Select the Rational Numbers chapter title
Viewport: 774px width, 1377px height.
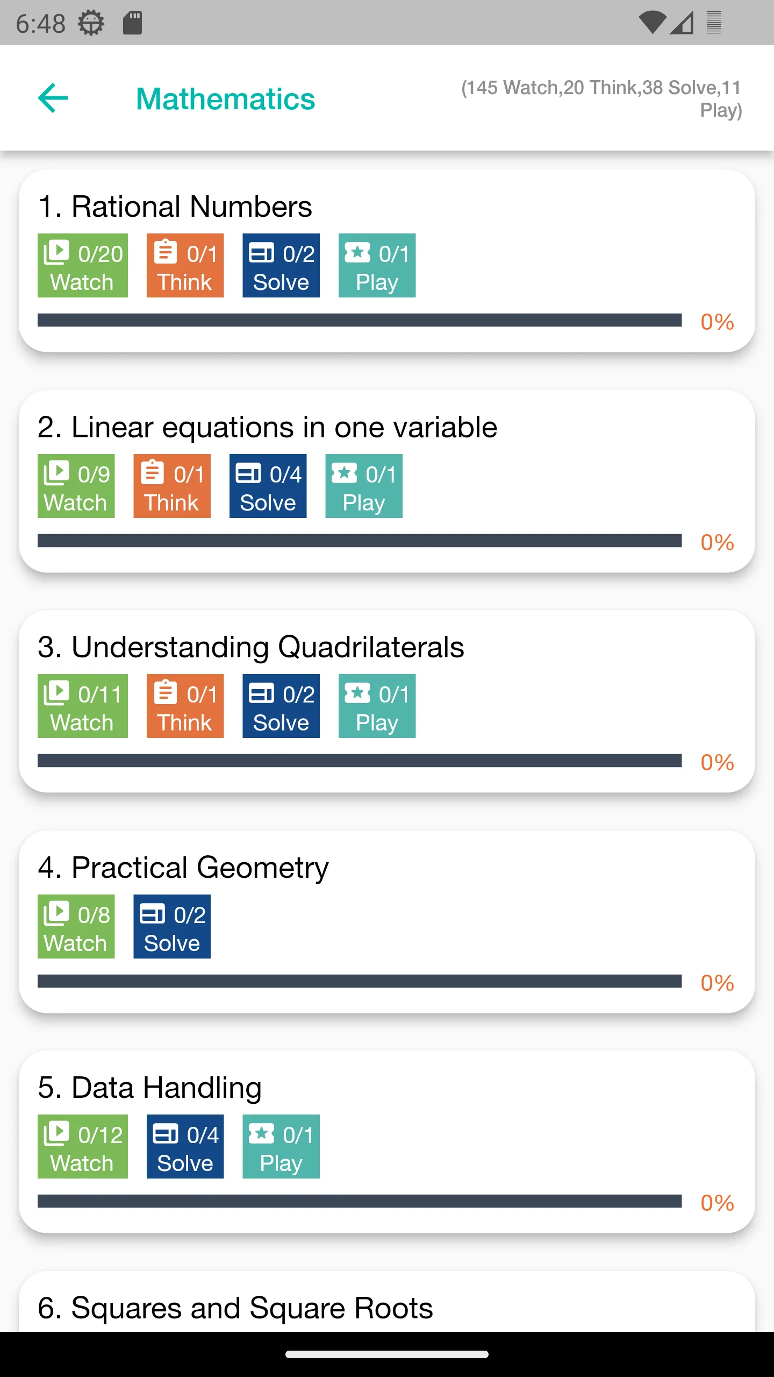point(175,207)
